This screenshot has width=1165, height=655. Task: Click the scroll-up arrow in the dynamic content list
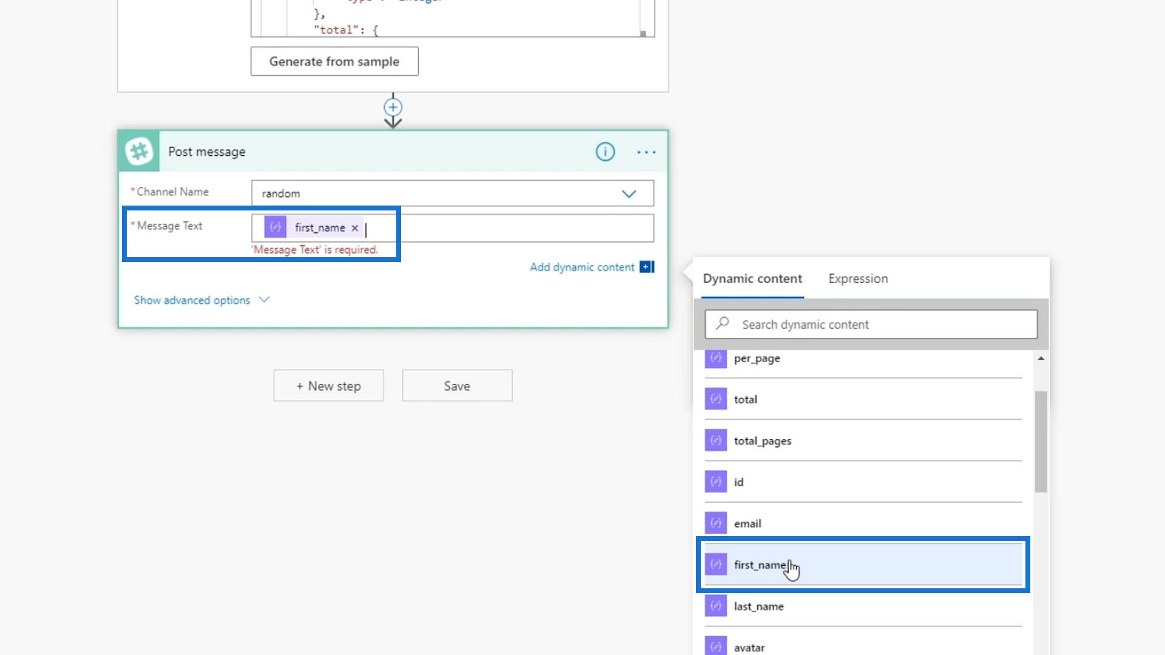coord(1041,358)
